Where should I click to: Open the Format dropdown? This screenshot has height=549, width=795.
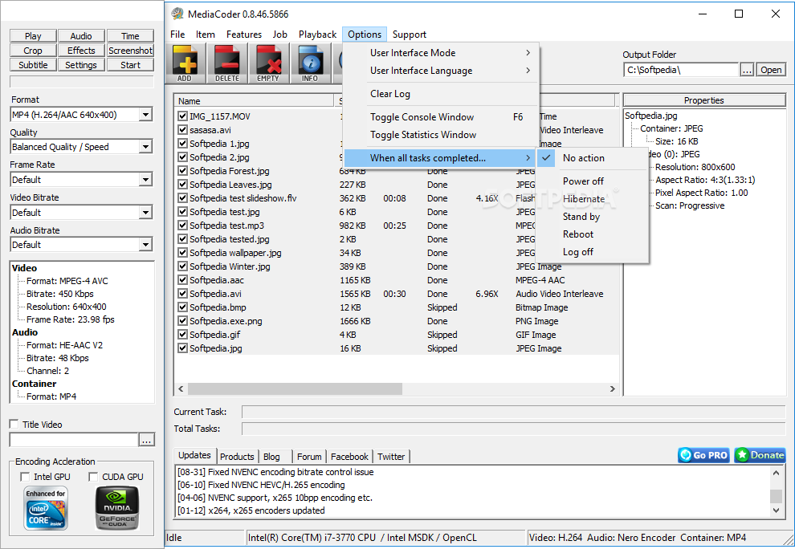pos(145,115)
